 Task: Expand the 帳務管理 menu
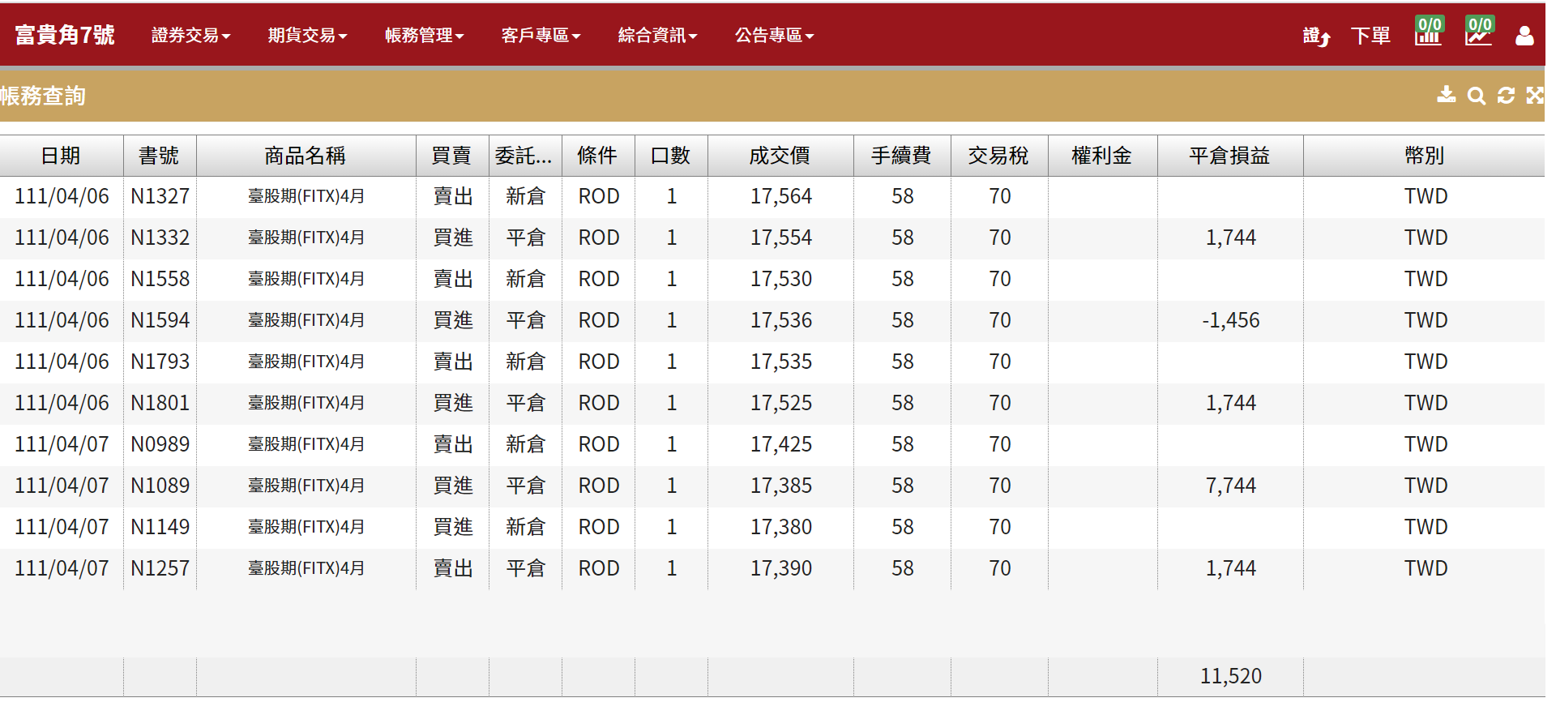click(425, 35)
